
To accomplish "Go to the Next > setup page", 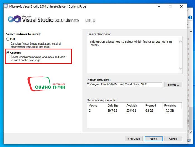I will pyautogui.click(x=153, y=139).
